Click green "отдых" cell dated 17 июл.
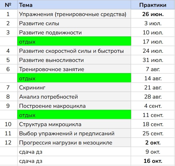 point(74,42)
